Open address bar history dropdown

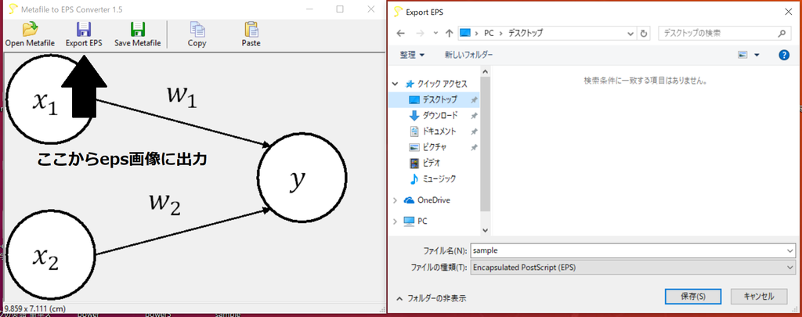pyautogui.click(x=630, y=33)
